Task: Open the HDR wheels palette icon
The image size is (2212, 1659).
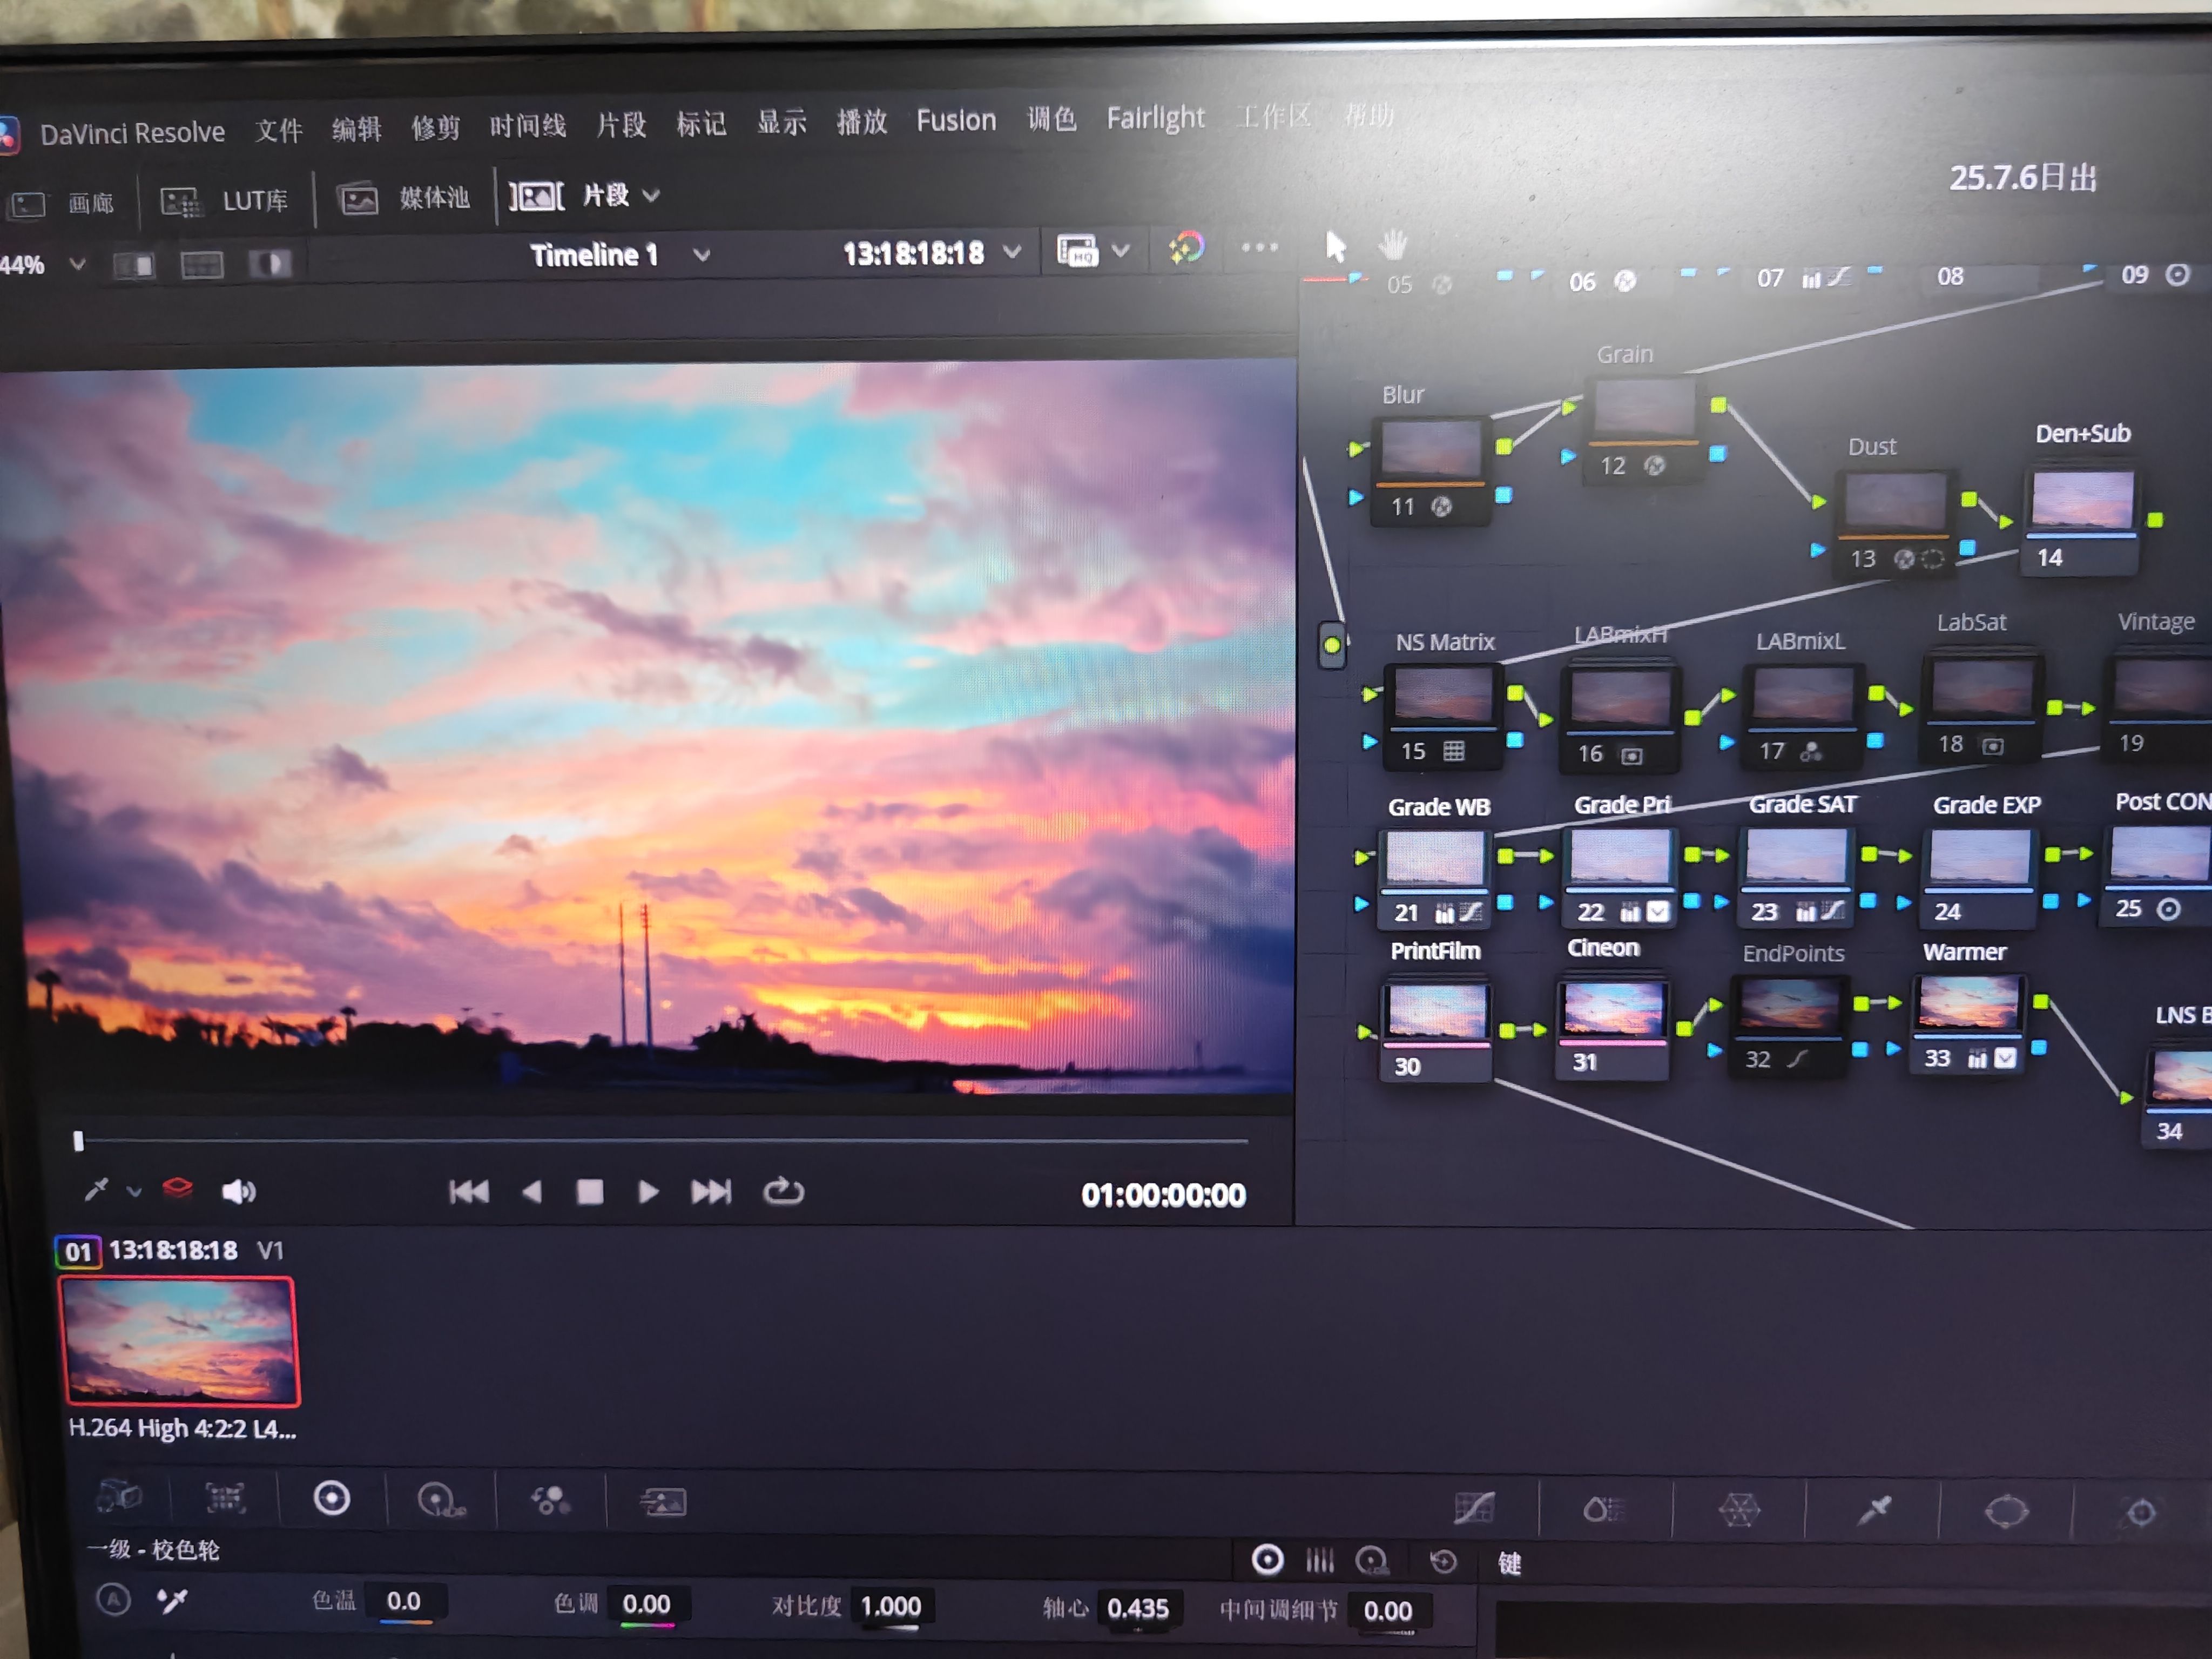Action: click(x=441, y=1499)
